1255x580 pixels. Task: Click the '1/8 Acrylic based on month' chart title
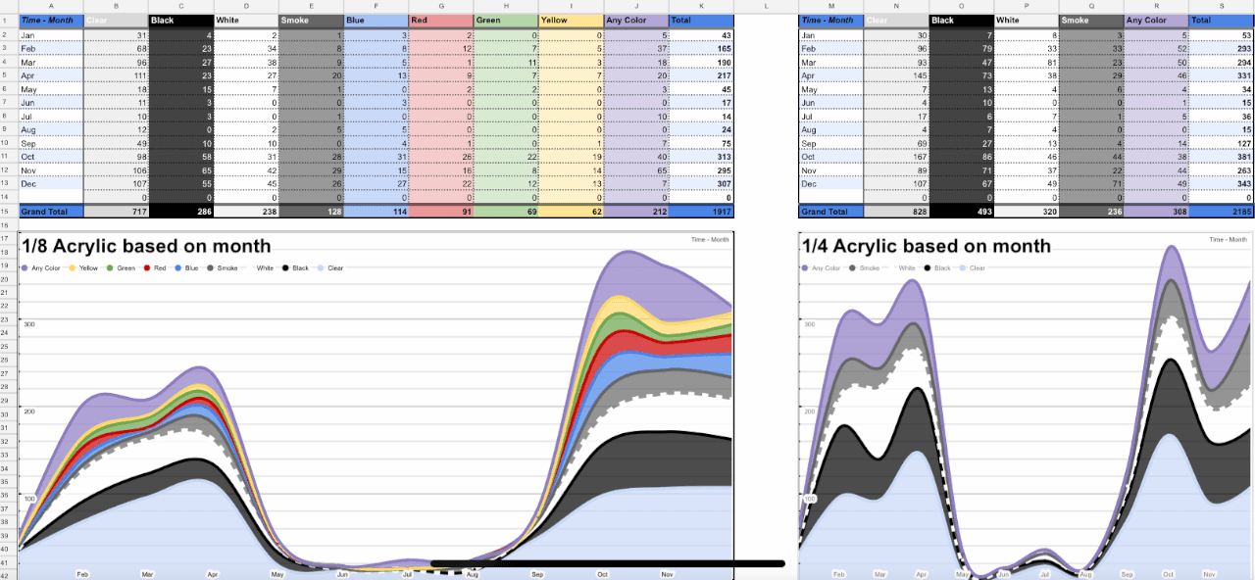[146, 246]
